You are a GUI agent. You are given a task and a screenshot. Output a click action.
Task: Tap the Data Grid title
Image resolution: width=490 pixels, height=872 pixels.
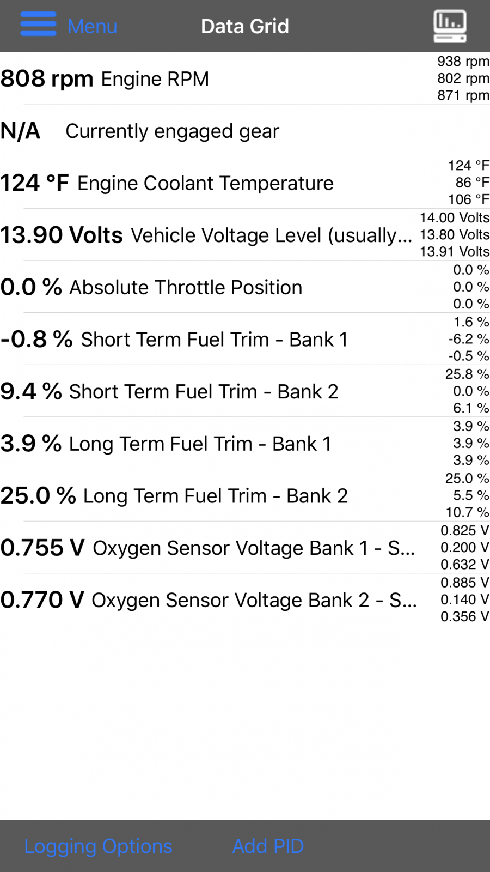tap(245, 26)
